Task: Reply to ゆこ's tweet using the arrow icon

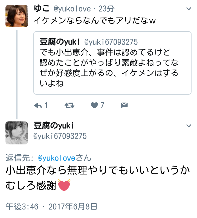Action: point(38,105)
